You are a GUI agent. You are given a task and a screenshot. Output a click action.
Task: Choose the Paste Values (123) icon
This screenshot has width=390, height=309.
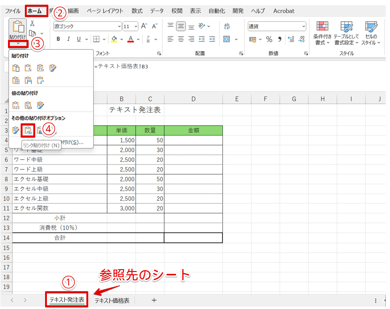click(16, 105)
